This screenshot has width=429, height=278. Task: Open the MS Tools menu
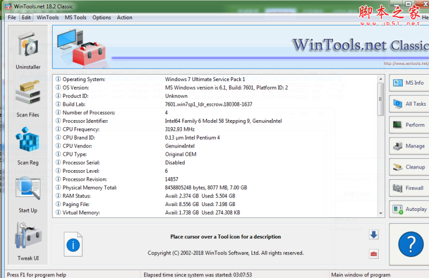click(76, 18)
